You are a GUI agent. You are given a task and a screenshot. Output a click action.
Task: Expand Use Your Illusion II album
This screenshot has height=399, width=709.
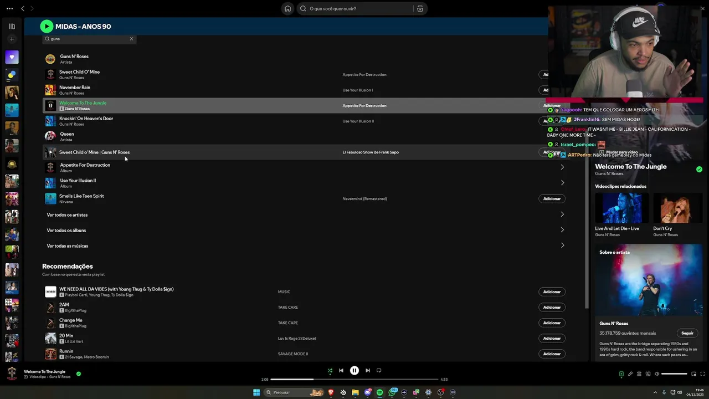[x=562, y=183]
